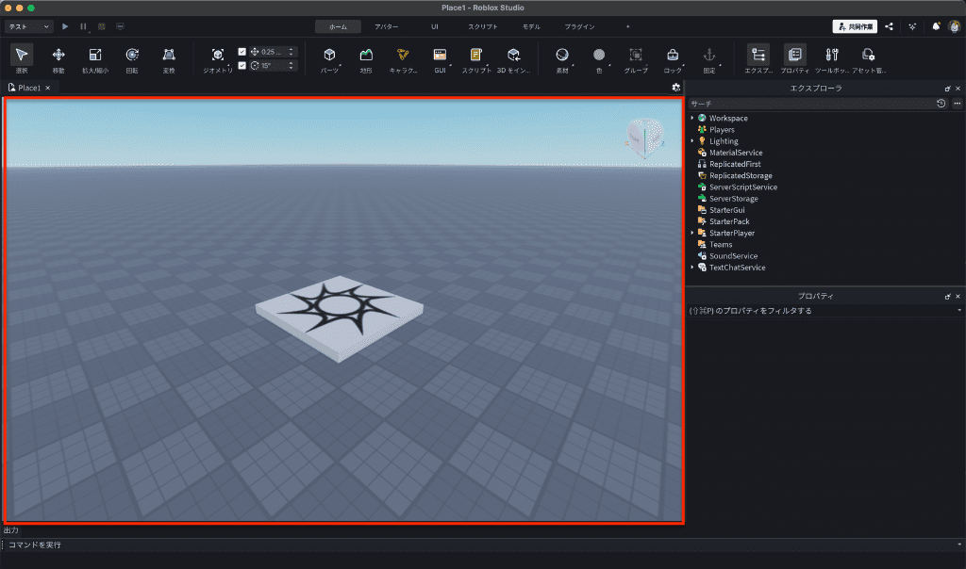Expand the Workspace tree node
Screen dimensions: 966x569
click(691, 118)
